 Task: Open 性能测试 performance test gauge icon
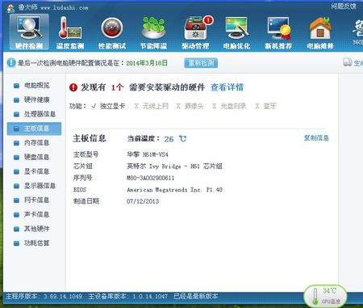tap(112, 32)
